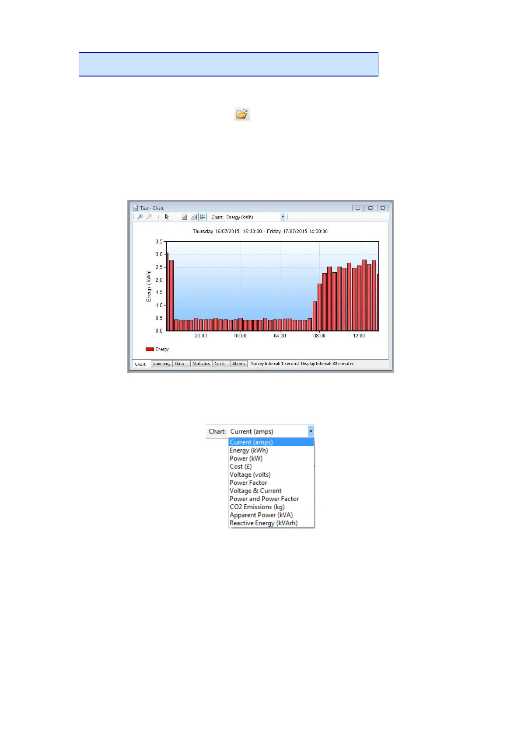
Task: Choose Voltage & Current from the list
Action: pyautogui.click(x=271, y=491)
